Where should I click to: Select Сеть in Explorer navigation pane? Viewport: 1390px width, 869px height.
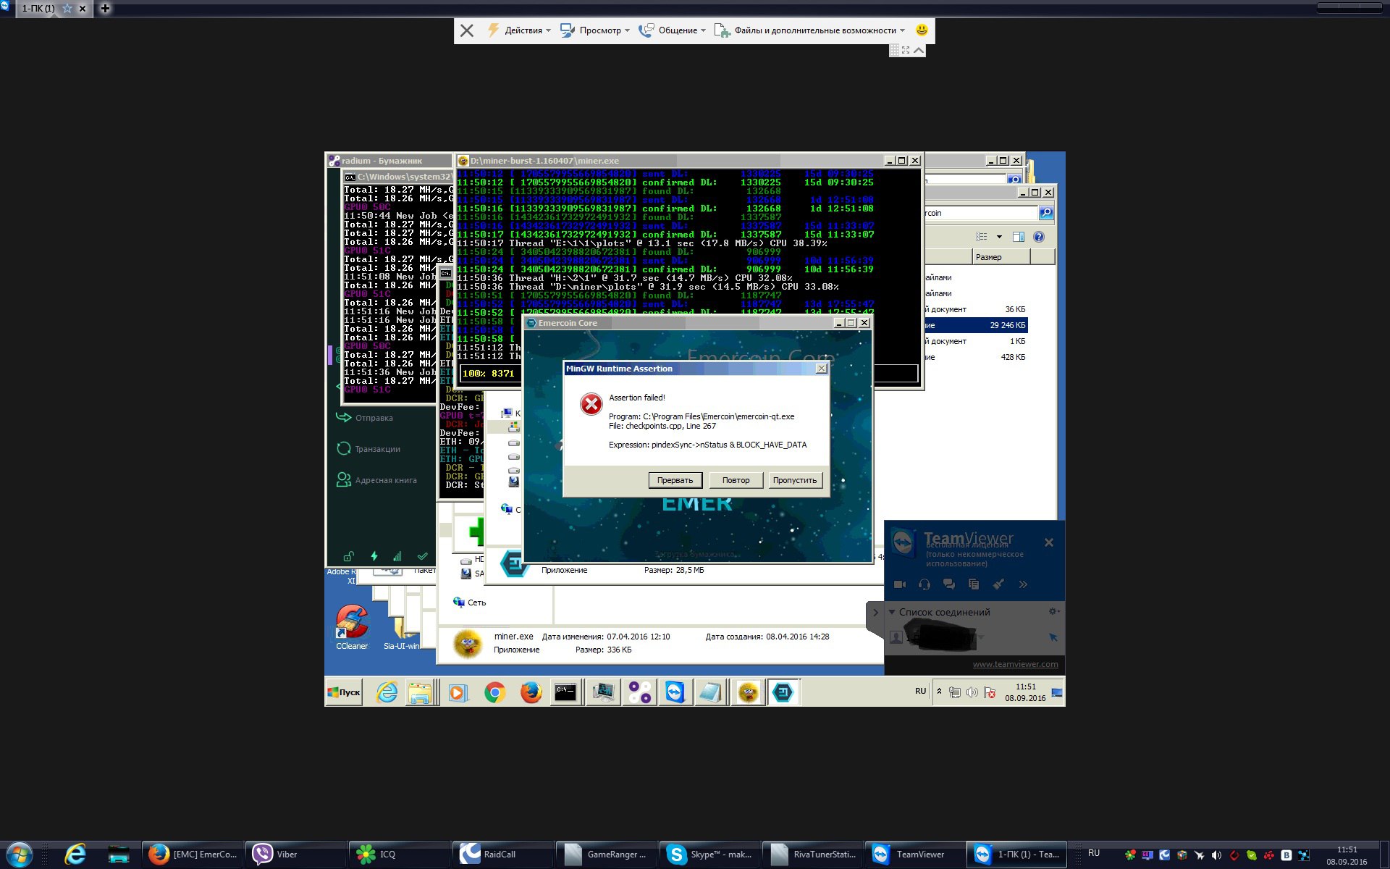(x=470, y=603)
